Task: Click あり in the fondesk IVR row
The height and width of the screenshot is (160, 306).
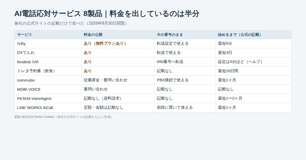Action: [x=118, y=62]
